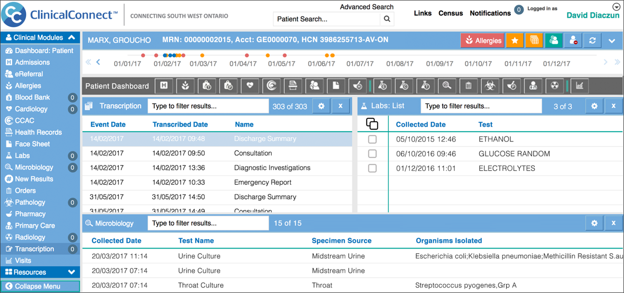Image resolution: width=624 pixels, height=293 pixels.
Task: Refresh patient data with circular arrows icon
Action: coord(592,40)
